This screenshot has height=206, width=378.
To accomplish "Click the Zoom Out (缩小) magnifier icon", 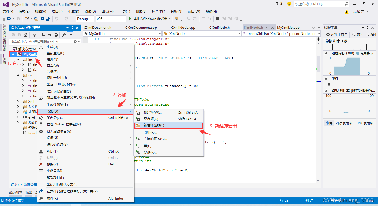I will [x=367, y=34].
